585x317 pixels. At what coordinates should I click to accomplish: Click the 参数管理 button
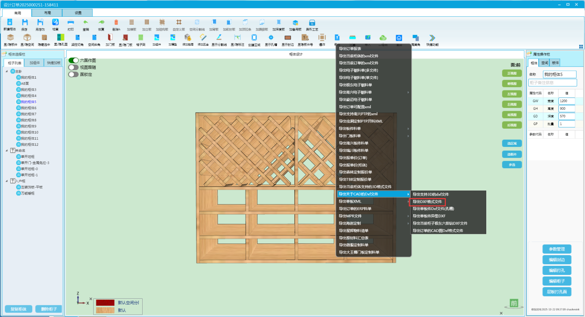556,249
